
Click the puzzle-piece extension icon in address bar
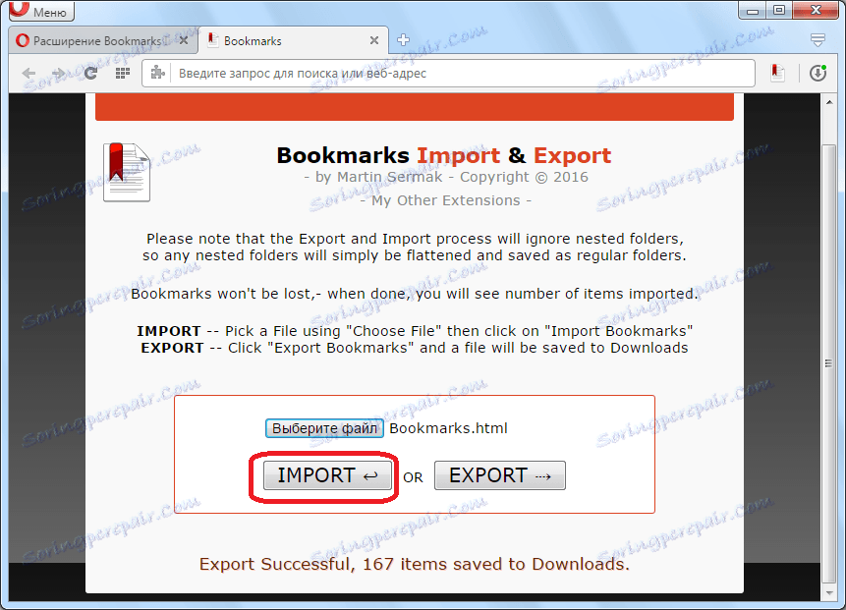tap(158, 73)
